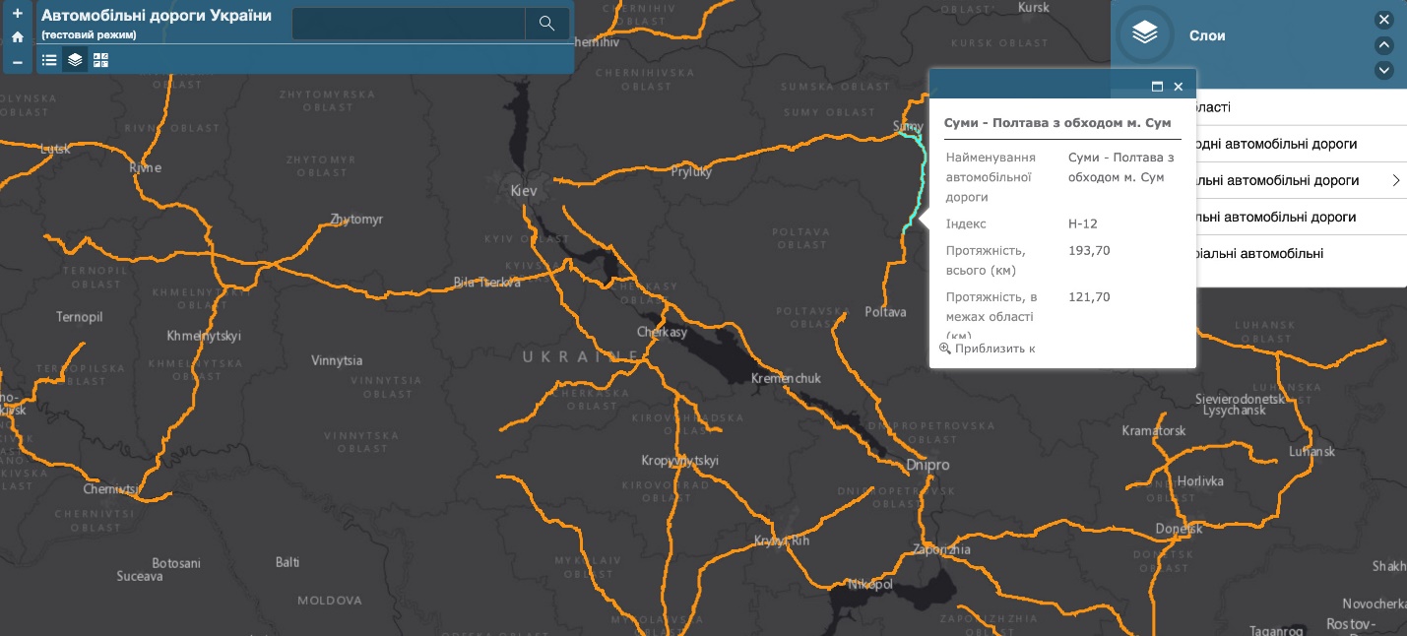Click the magnifier search button
Screen dimensions: 1407x636
(x=546, y=24)
